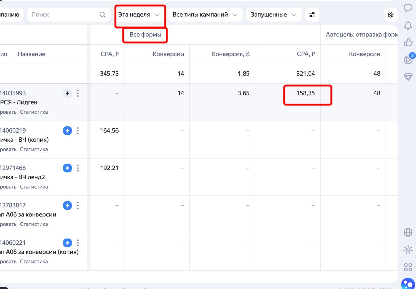Open table settings gear icon
Image resolution: width=416 pixels, height=289 pixels.
point(391,15)
